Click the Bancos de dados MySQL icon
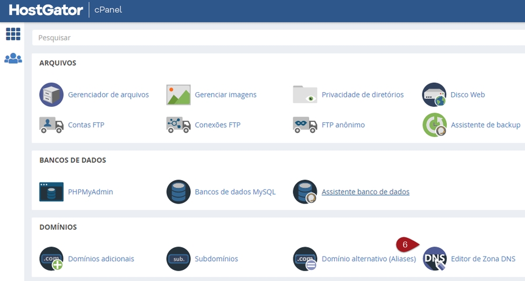The width and height of the screenshot is (525, 281). point(178,192)
